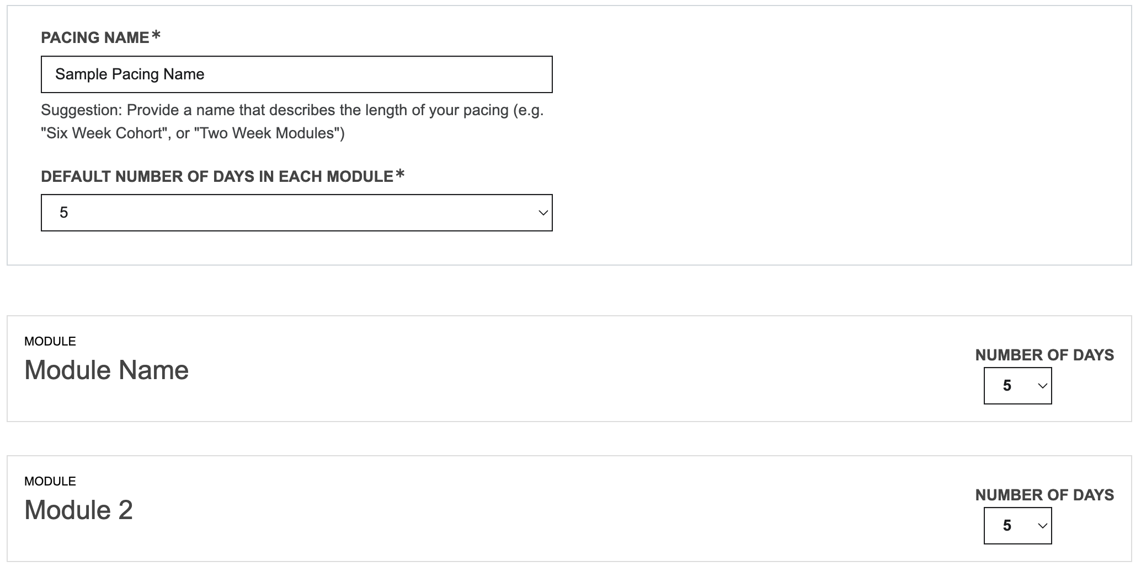1141x572 pixels.
Task: Click "NUMBER OF DAYS" label beside Module 2
Action: 1044,495
